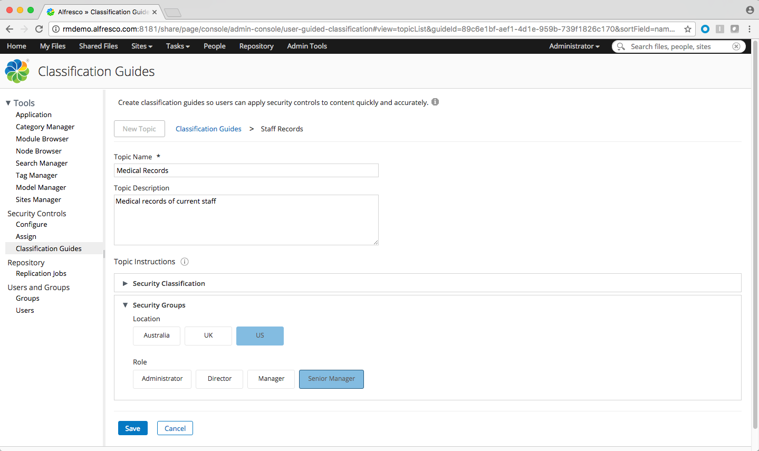The width and height of the screenshot is (759, 451).
Task: Click the Alfresco logo icon
Action: click(17, 71)
